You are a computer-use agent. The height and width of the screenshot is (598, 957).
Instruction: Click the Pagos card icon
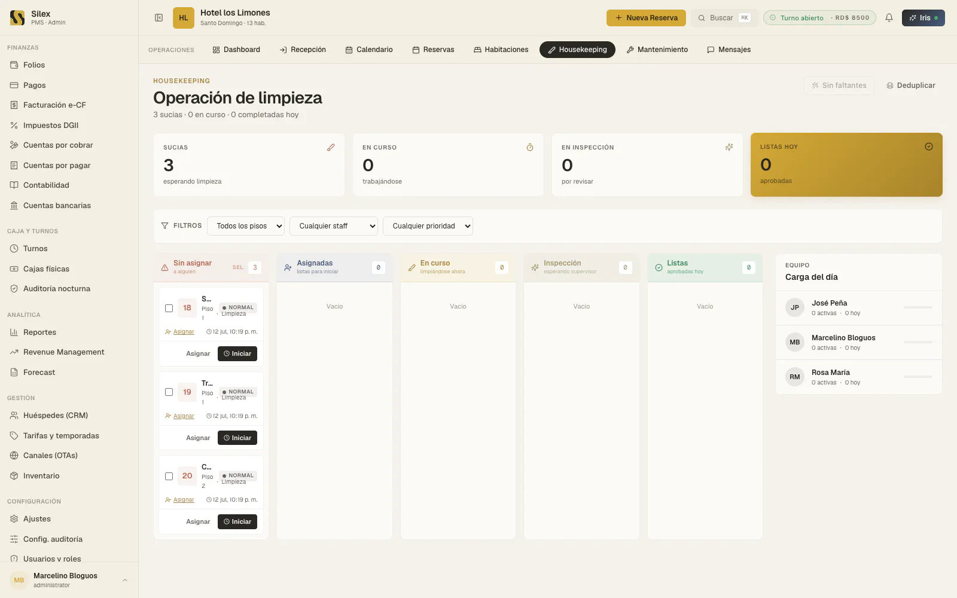(x=14, y=86)
